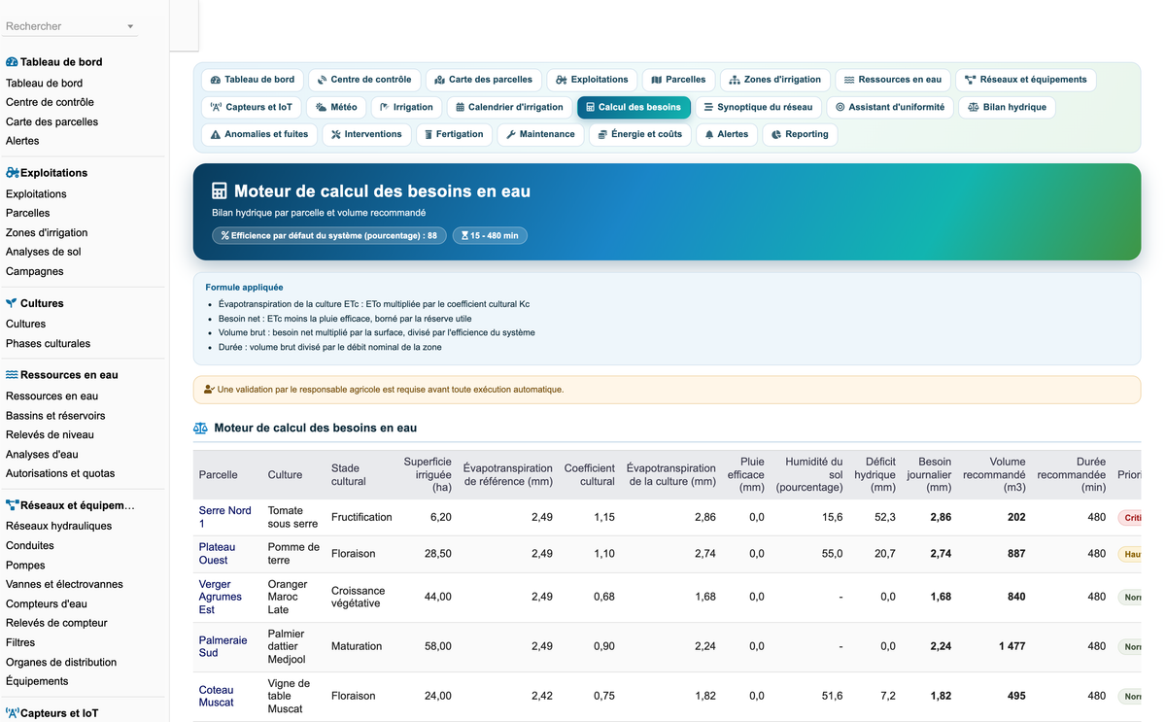This screenshot has height=722, width=1166.
Task: Open Météo tab
Action: coord(336,107)
